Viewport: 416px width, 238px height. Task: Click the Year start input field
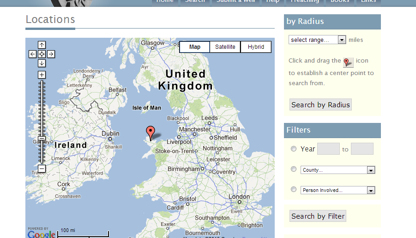click(328, 149)
